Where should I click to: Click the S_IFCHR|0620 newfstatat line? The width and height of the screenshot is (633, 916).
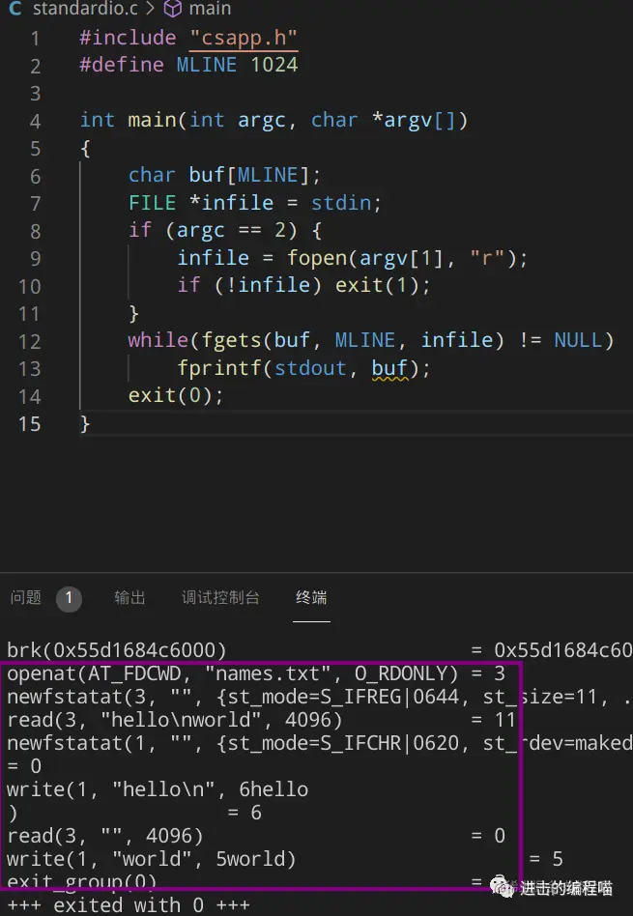319,743
